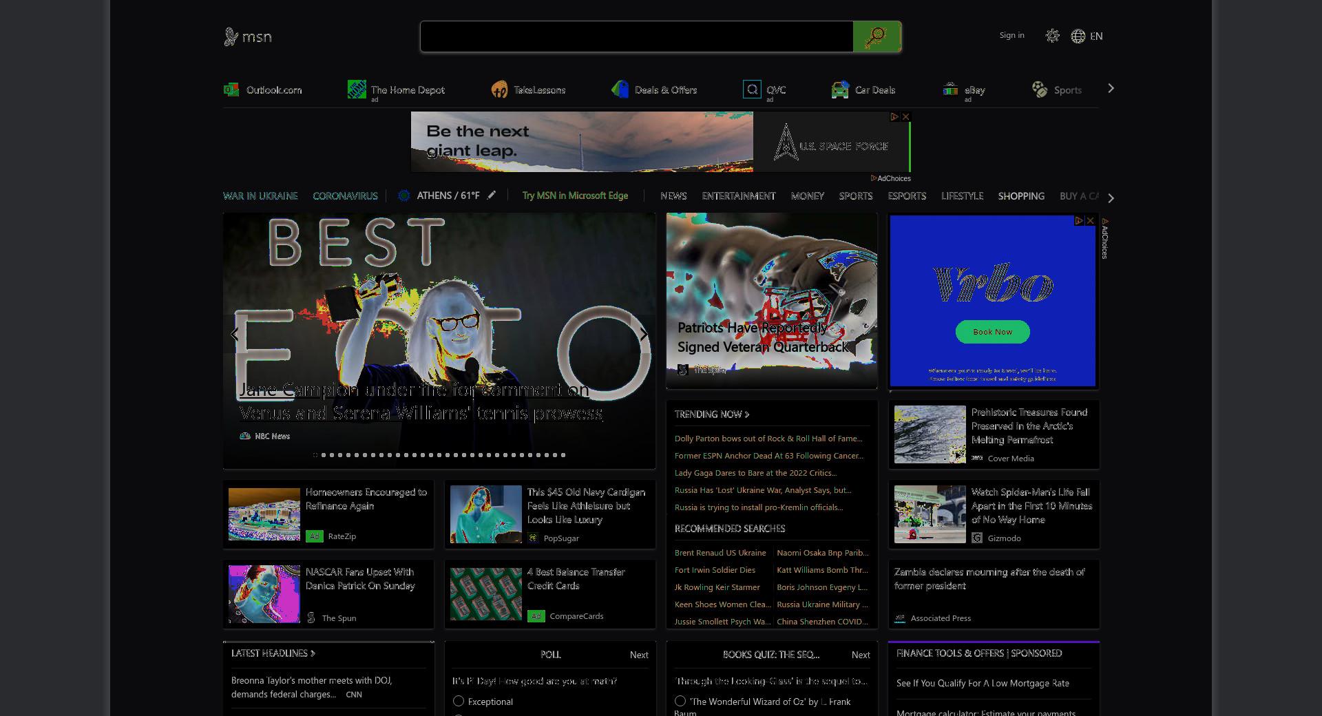Open the Prehistoric Treasures story thumbnail

[930, 434]
